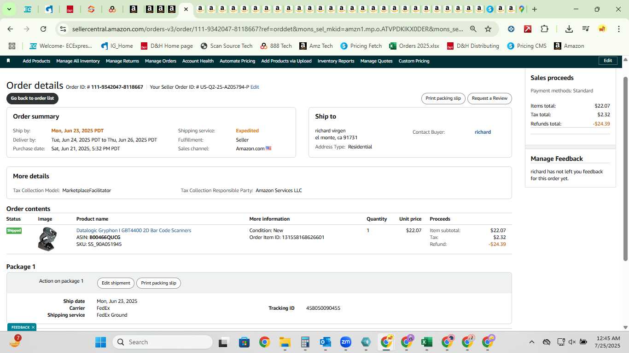Click the taskbar Search box
This screenshot has width=629, height=353.
[163, 342]
